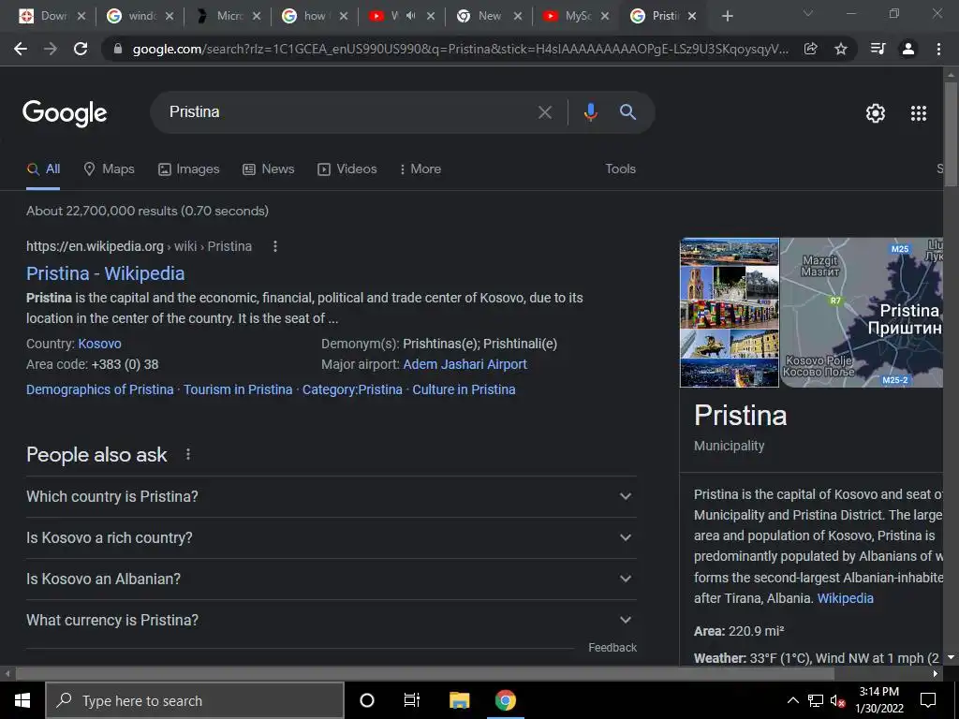The height and width of the screenshot is (719, 959).
Task: Open the More search filters menu
Action: (420, 169)
